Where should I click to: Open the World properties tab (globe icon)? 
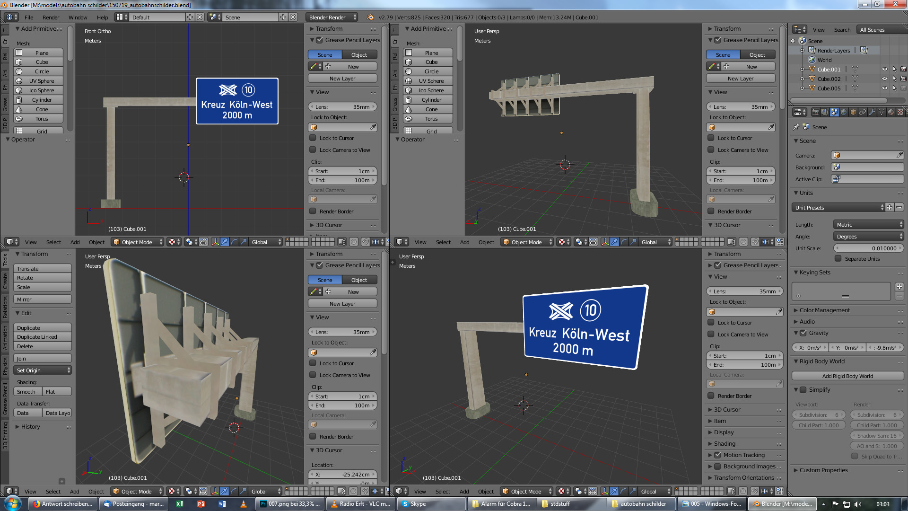click(844, 112)
